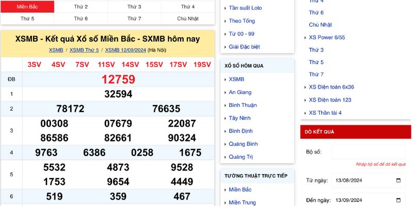Switch to the Chủ Nhật tab in top bar
The image size is (413, 206).
click(187, 19)
